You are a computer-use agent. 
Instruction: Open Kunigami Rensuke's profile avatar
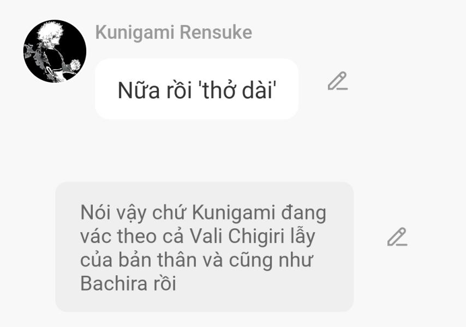point(55,51)
